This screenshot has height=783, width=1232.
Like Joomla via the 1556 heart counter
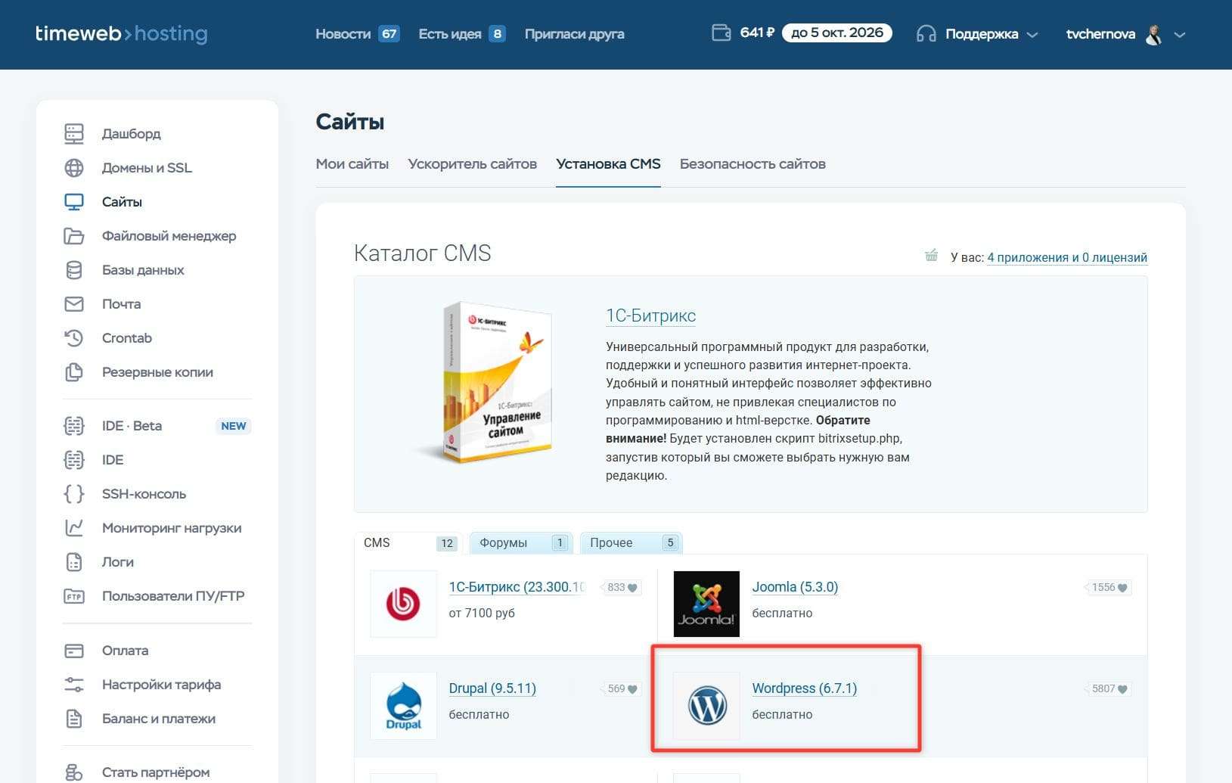(1109, 588)
